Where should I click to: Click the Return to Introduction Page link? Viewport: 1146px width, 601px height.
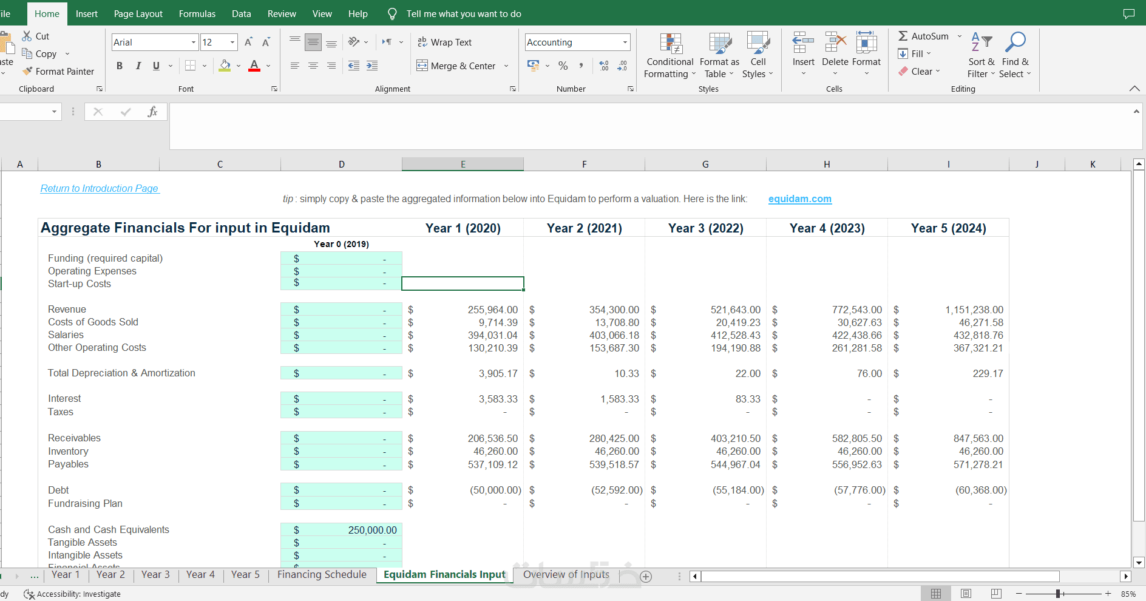100,188
